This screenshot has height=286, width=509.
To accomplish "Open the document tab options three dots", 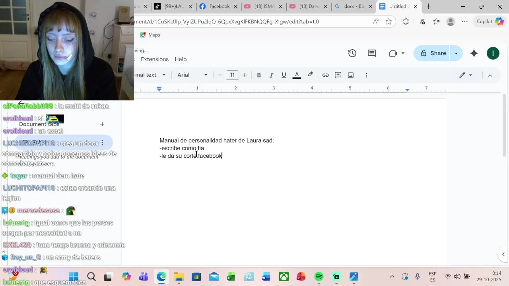I will click(x=102, y=143).
